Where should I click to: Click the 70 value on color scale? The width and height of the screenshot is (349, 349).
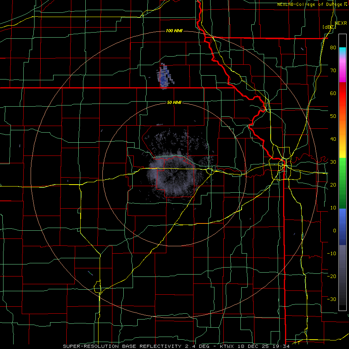click(x=333, y=71)
